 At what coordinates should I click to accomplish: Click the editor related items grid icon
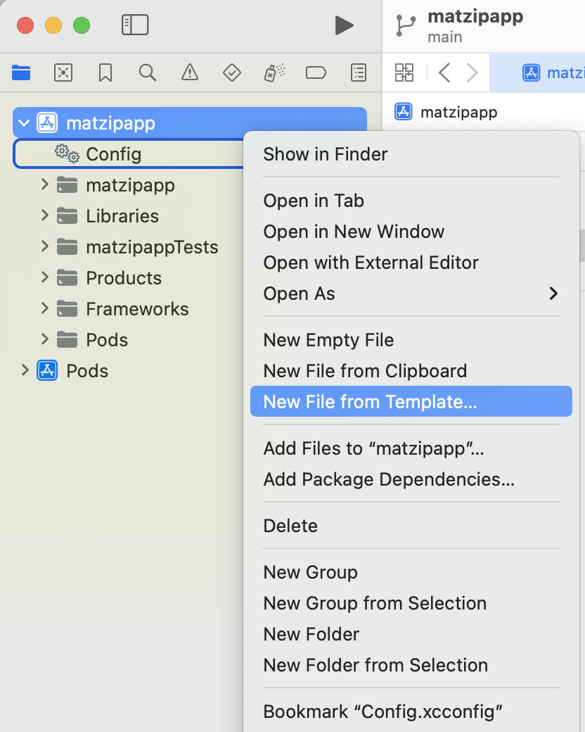(x=404, y=72)
